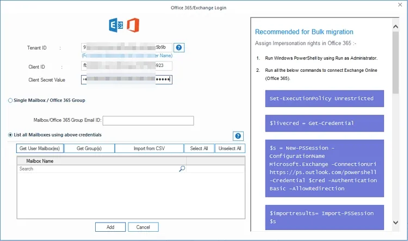This screenshot has height=241, width=408.
Task: Click Import from CSV button
Action: [x=149, y=149]
